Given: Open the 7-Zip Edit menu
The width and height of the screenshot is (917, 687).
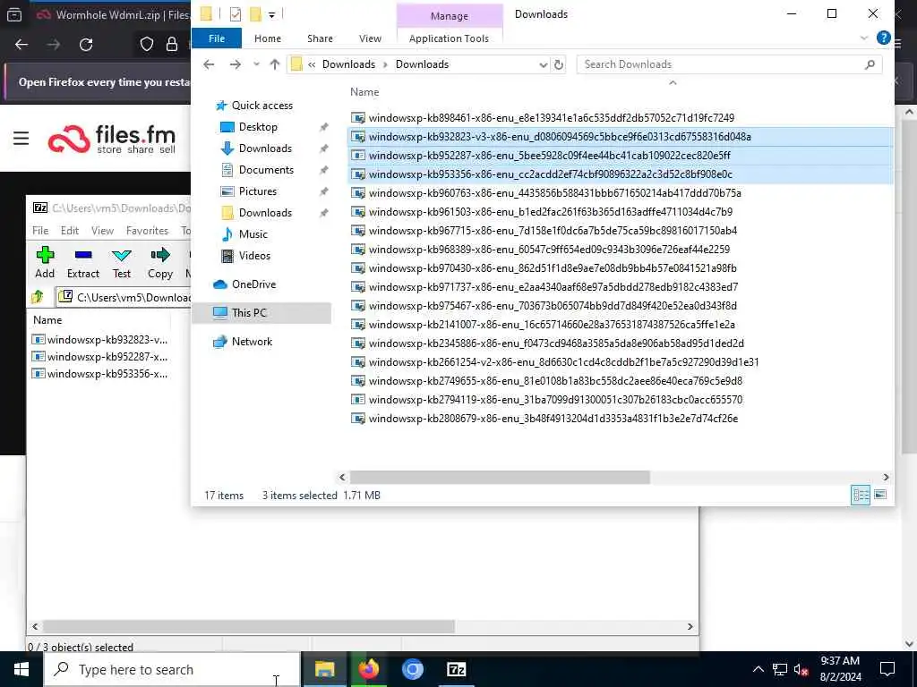Looking at the screenshot, I should pyautogui.click(x=70, y=230).
